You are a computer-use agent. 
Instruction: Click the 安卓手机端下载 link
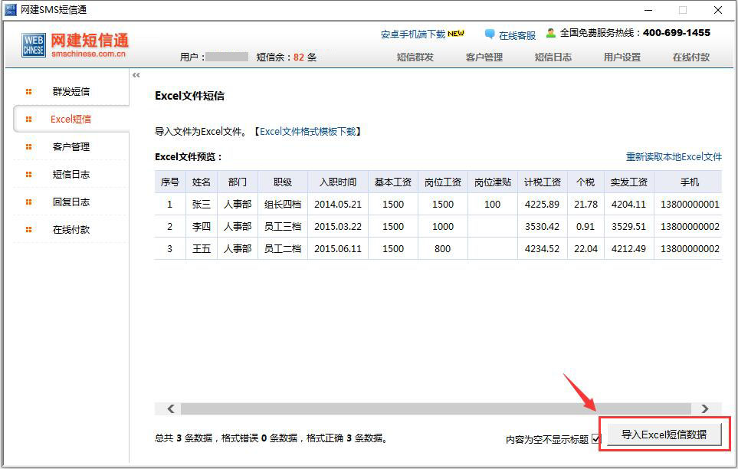click(x=413, y=34)
